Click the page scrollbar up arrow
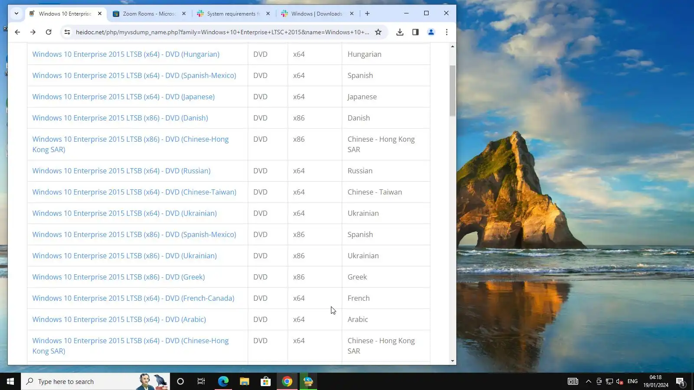This screenshot has width=694, height=390. tap(452, 46)
